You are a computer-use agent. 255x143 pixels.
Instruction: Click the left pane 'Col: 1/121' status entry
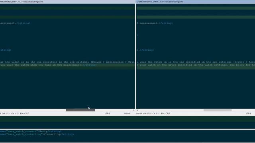pos(6,114)
